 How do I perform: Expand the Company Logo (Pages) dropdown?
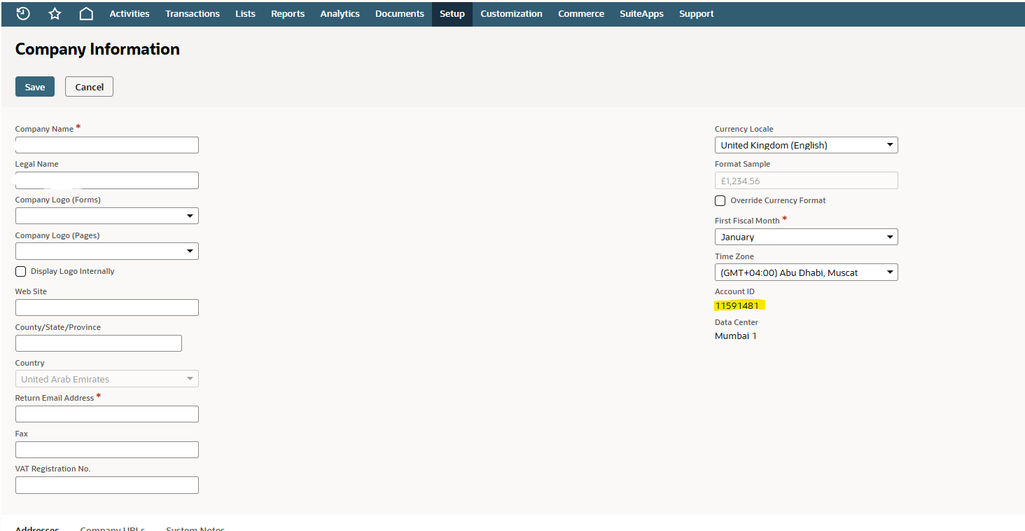(107, 251)
